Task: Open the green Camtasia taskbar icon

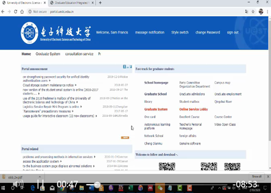Action: coord(180,188)
